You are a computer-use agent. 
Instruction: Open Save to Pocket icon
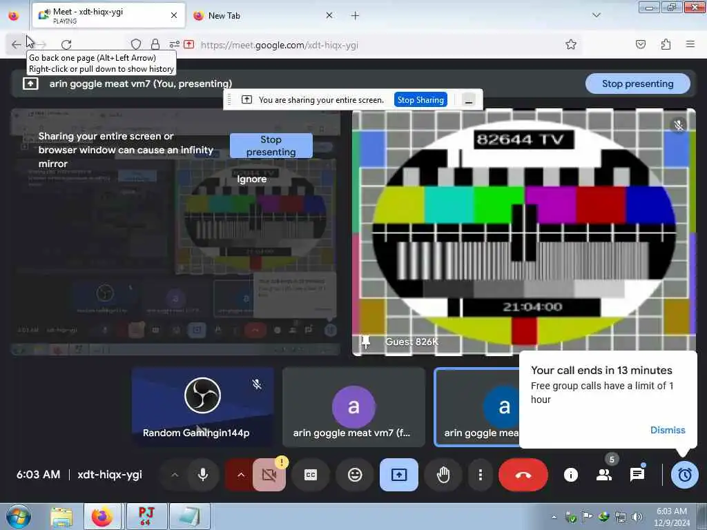pos(641,45)
